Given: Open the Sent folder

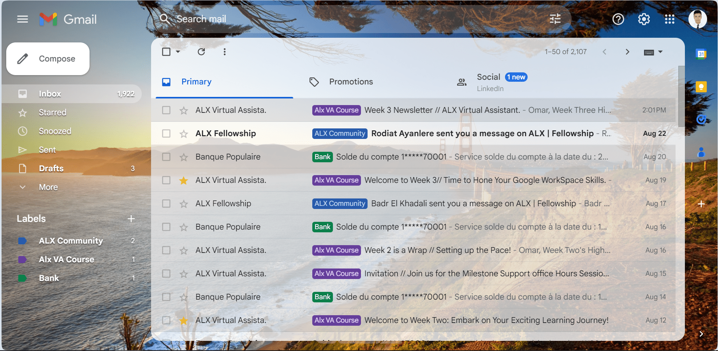Looking at the screenshot, I should pos(72,150).
